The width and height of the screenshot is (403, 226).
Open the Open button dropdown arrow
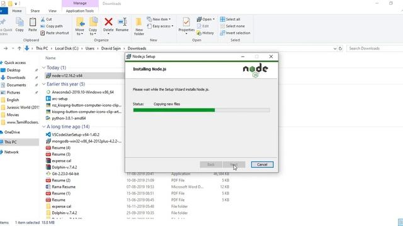[x=213, y=19]
